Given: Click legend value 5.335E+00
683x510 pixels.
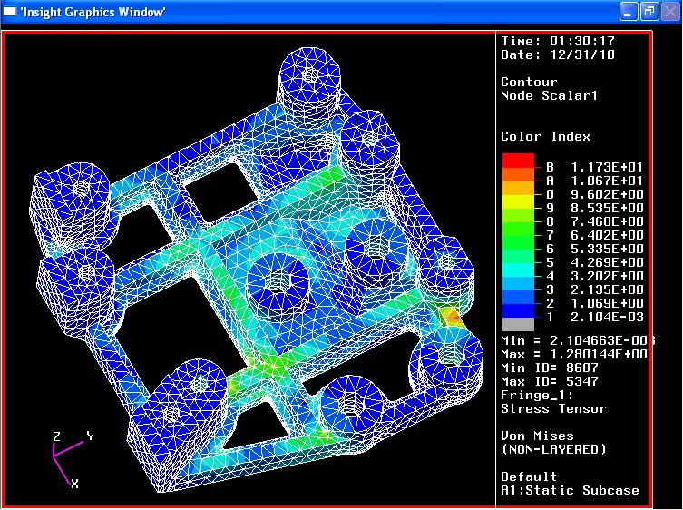Looking at the screenshot, I should 605,248.
